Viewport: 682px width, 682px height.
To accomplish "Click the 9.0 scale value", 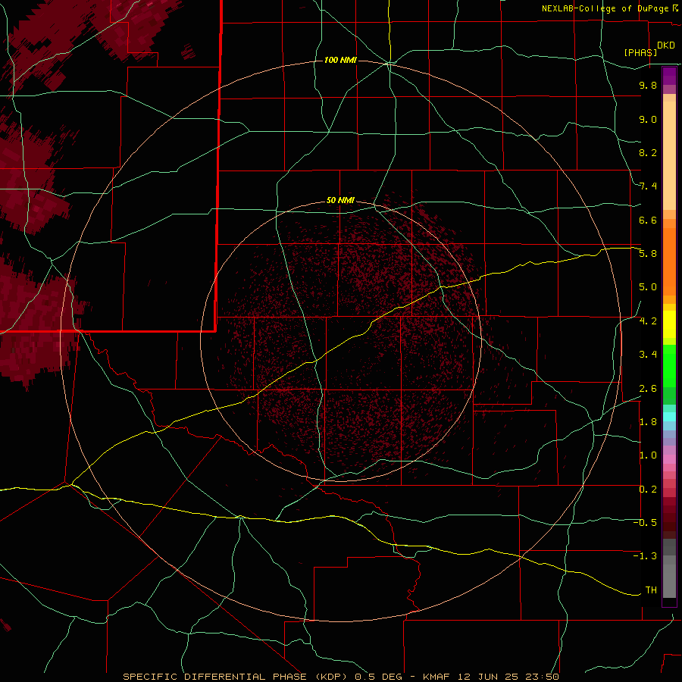I will 648,119.
